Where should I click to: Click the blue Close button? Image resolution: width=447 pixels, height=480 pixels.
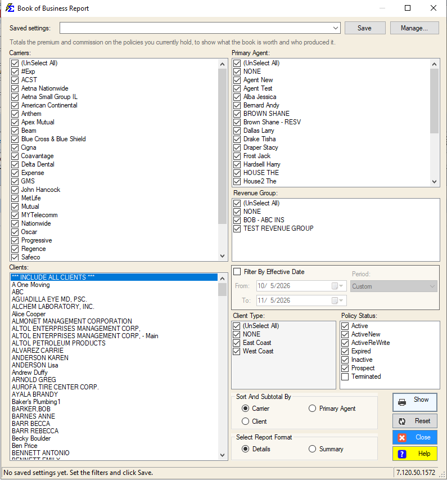tap(414, 437)
